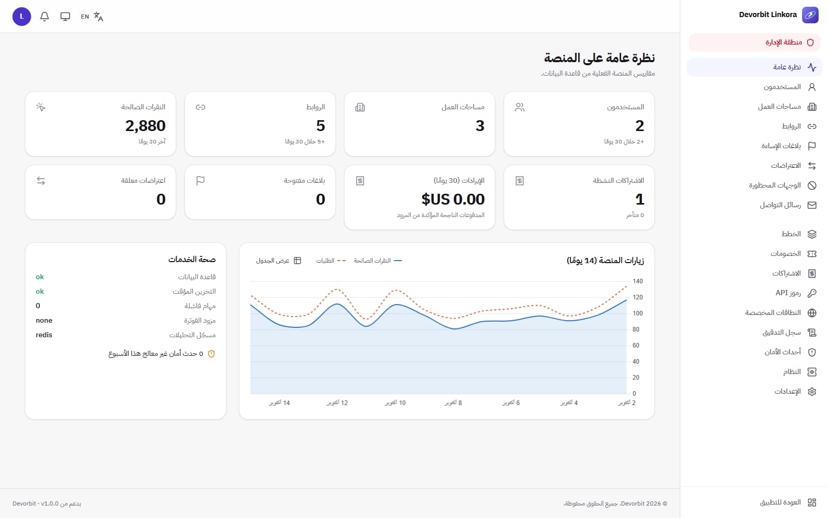Click the flag icon next to بلاغات الإساءة
Viewport: 829px width, 518px height.
(x=812, y=146)
